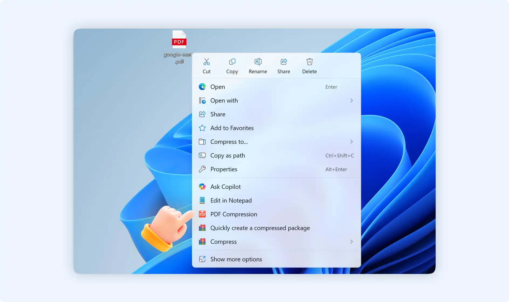
Task: Click the Delete trash icon
Action: click(x=309, y=62)
